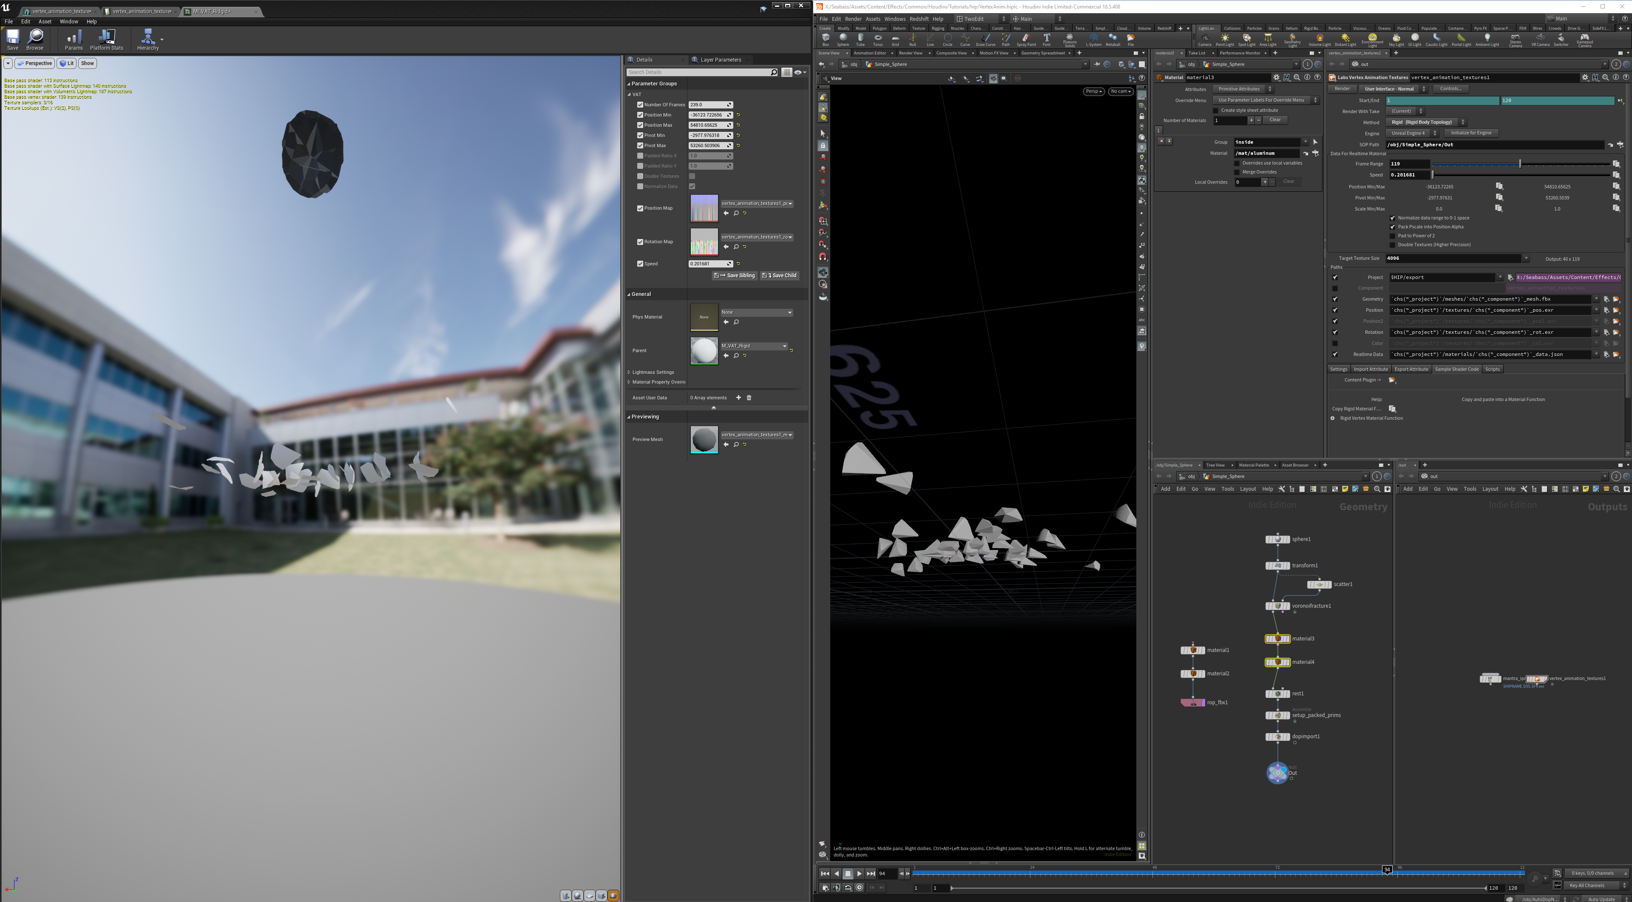This screenshot has width=1632, height=902.
Task: Create a Box with the Houdini shelf tool
Action: 826,40
